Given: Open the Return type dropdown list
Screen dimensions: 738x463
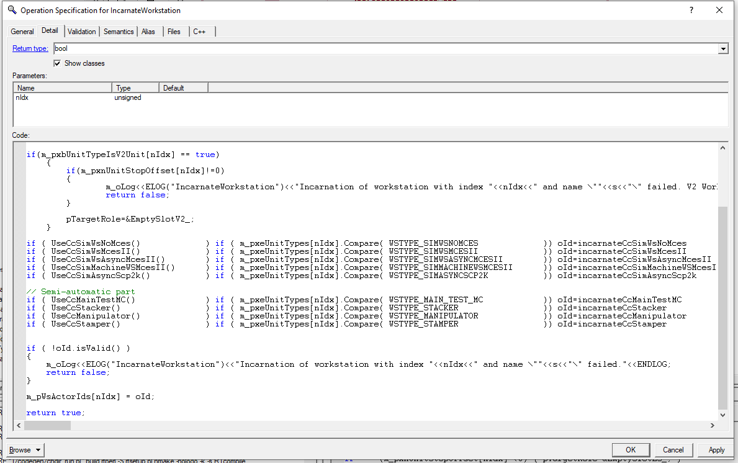Looking at the screenshot, I should click(722, 48).
